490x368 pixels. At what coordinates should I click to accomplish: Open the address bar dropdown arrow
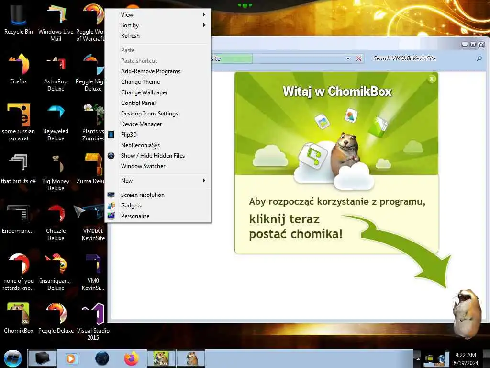pyautogui.click(x=348, y=58)
